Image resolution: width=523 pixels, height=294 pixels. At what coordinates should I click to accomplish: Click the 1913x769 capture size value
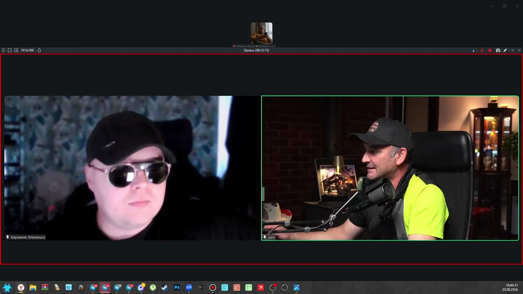tap(27, 50)
